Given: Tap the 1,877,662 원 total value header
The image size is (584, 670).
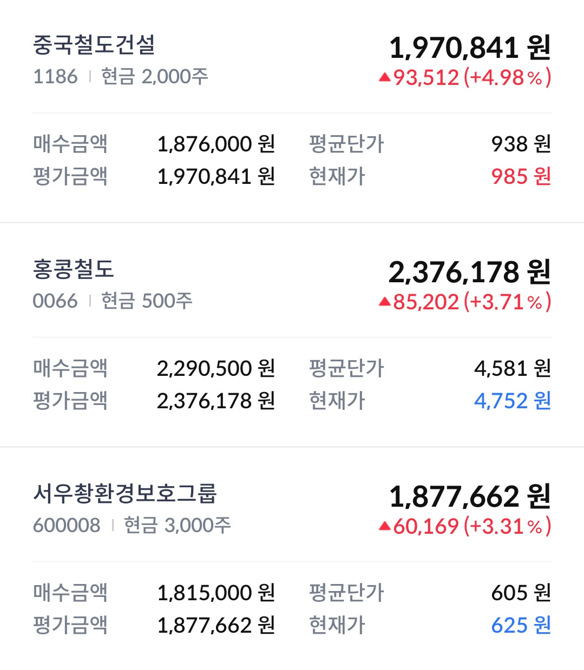Looking at the screenshot, I should pyautogui.click(x=469, y=496).
